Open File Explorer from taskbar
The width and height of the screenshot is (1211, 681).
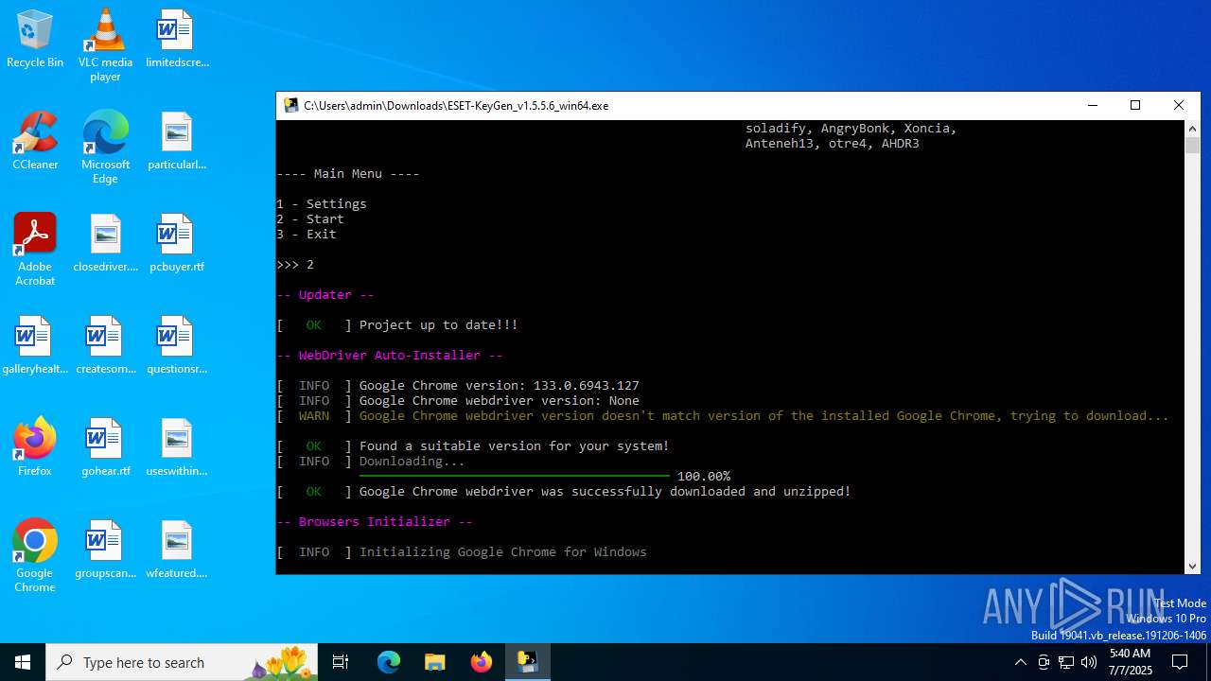pyautogui.click(x=435, y=662)
